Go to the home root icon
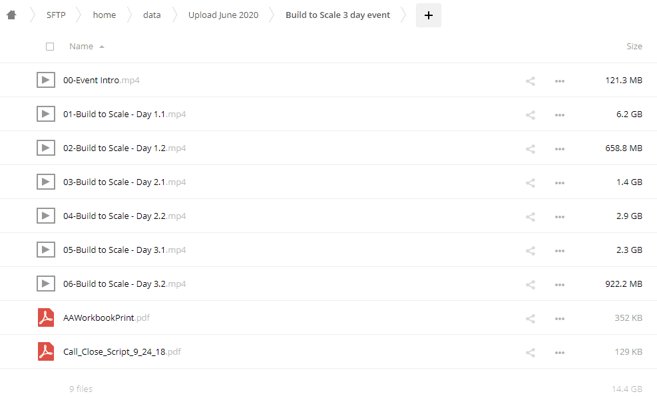Viewport: 657px width, 404px height. [11, 15]
